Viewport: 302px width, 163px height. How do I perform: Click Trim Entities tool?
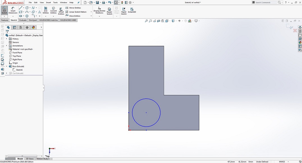point(46,10)
